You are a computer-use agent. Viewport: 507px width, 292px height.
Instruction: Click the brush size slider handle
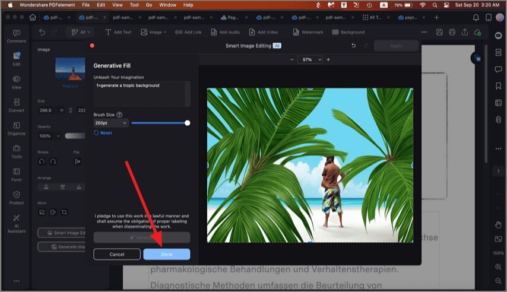point(188,123)
